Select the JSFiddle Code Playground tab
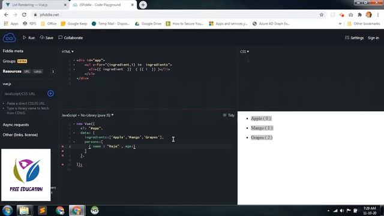384x216 pixels. tap(103, 5)
